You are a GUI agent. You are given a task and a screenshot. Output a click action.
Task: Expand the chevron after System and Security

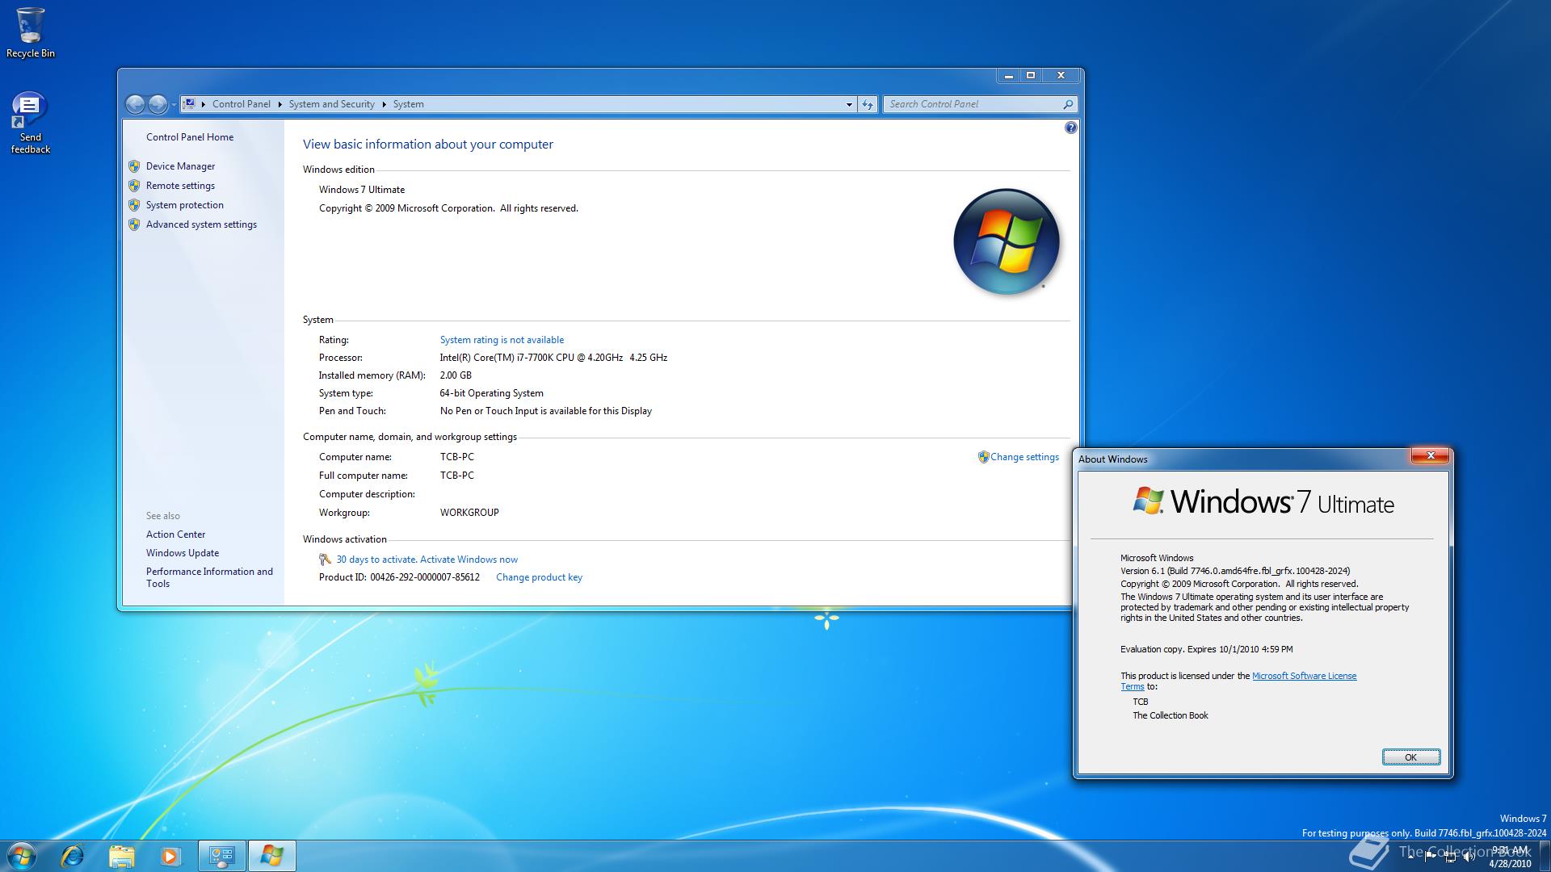(384, 104)
